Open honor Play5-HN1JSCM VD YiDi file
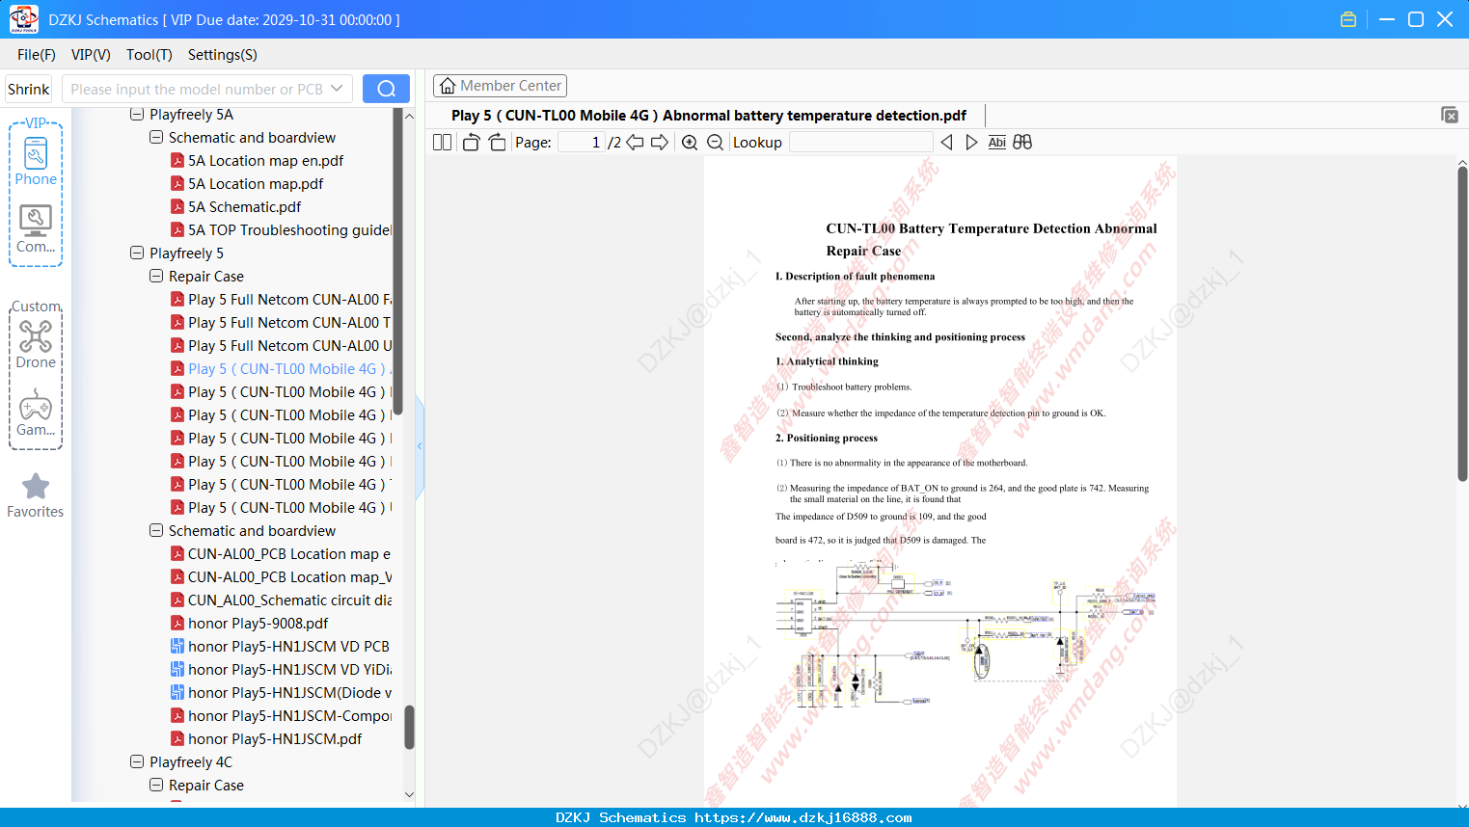Image resolution: width=1469 pixels, height=827 pixels. click(x=289, y=669)
